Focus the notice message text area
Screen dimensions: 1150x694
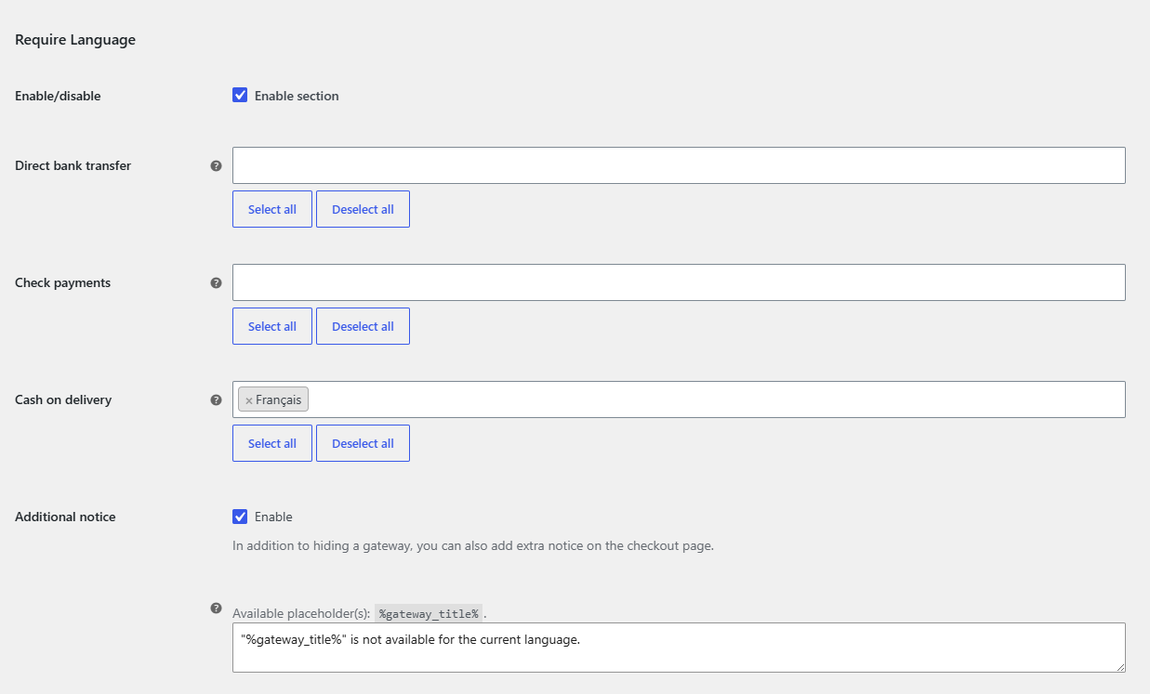coord(679,648)
